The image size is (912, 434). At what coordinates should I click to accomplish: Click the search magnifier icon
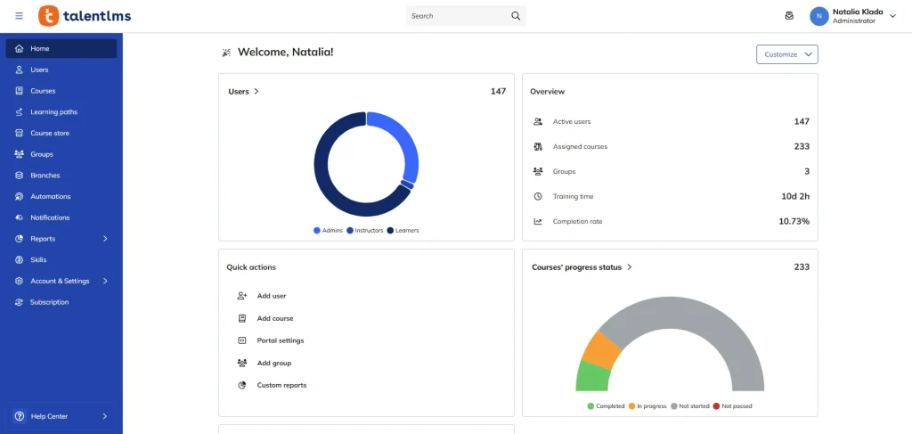[515, 16]
